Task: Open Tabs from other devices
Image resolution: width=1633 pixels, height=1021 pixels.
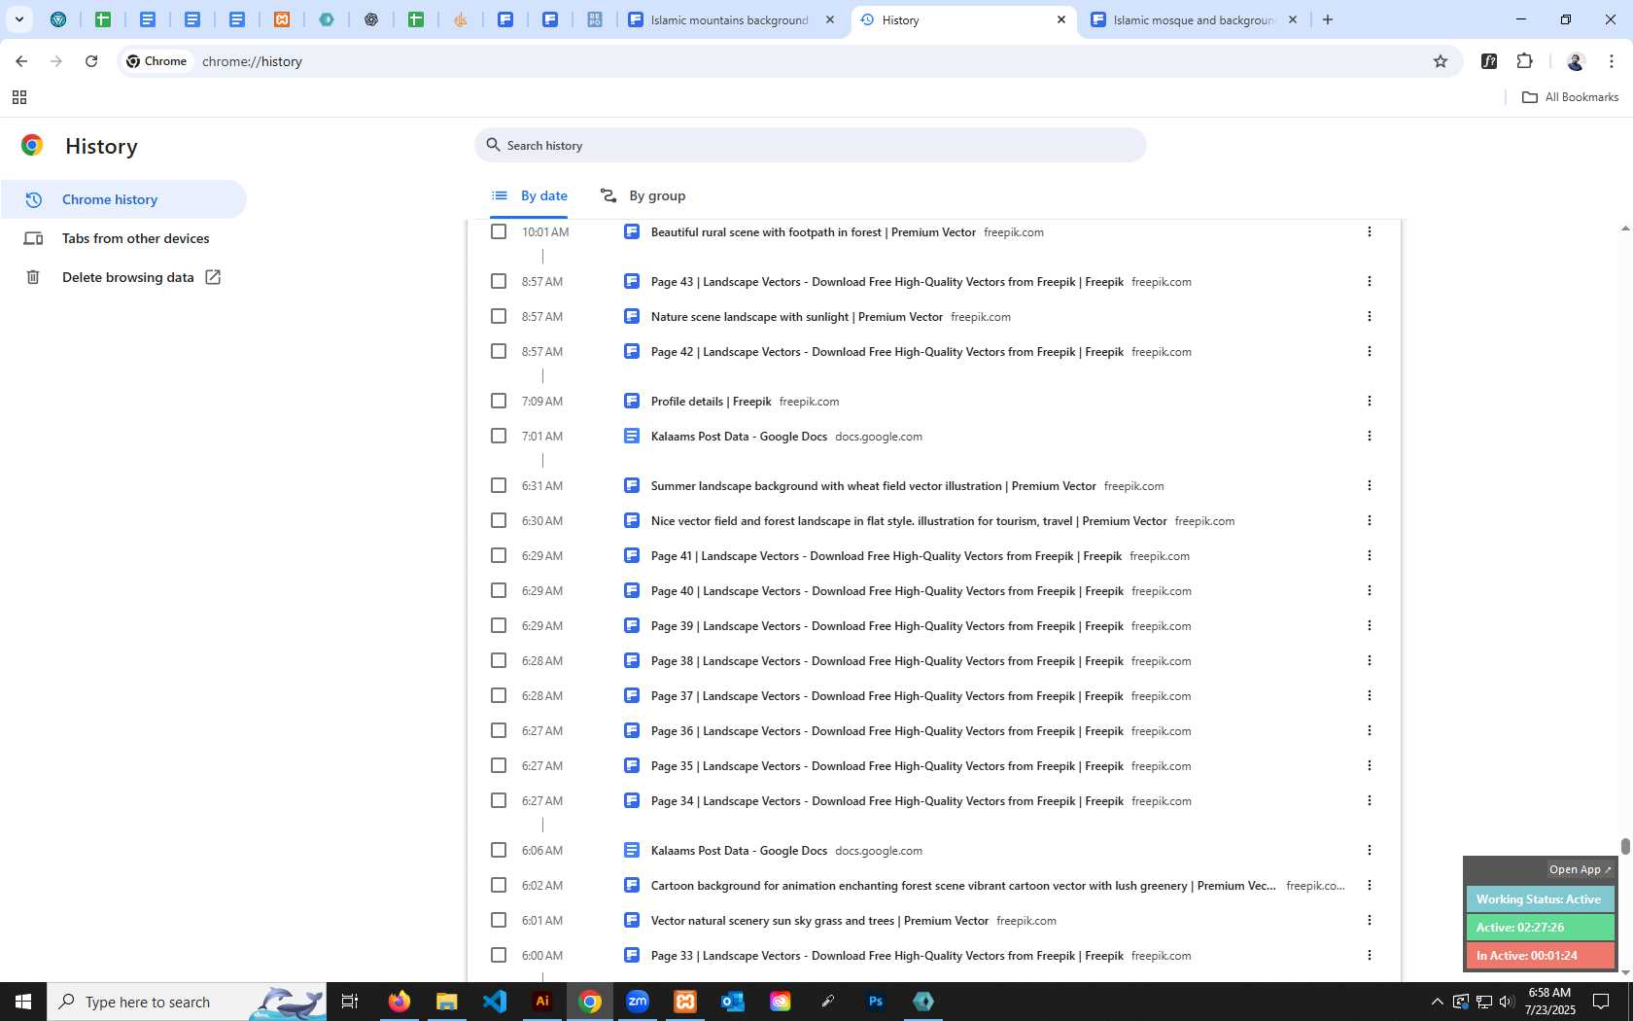Action: [x=123, y=238]
